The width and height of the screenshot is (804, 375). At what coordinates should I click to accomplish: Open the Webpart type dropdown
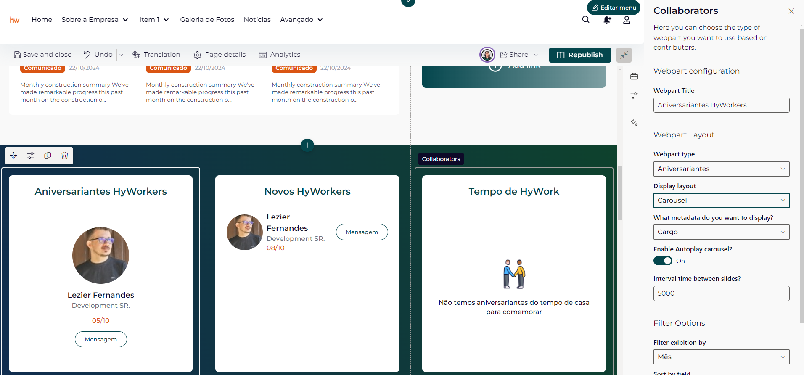721,169
